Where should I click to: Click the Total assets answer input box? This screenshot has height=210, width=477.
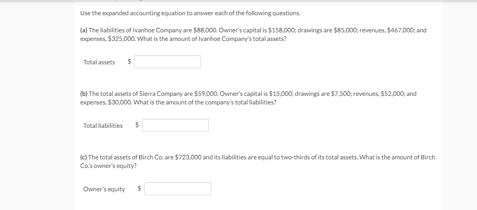click(x=167, y=62)
